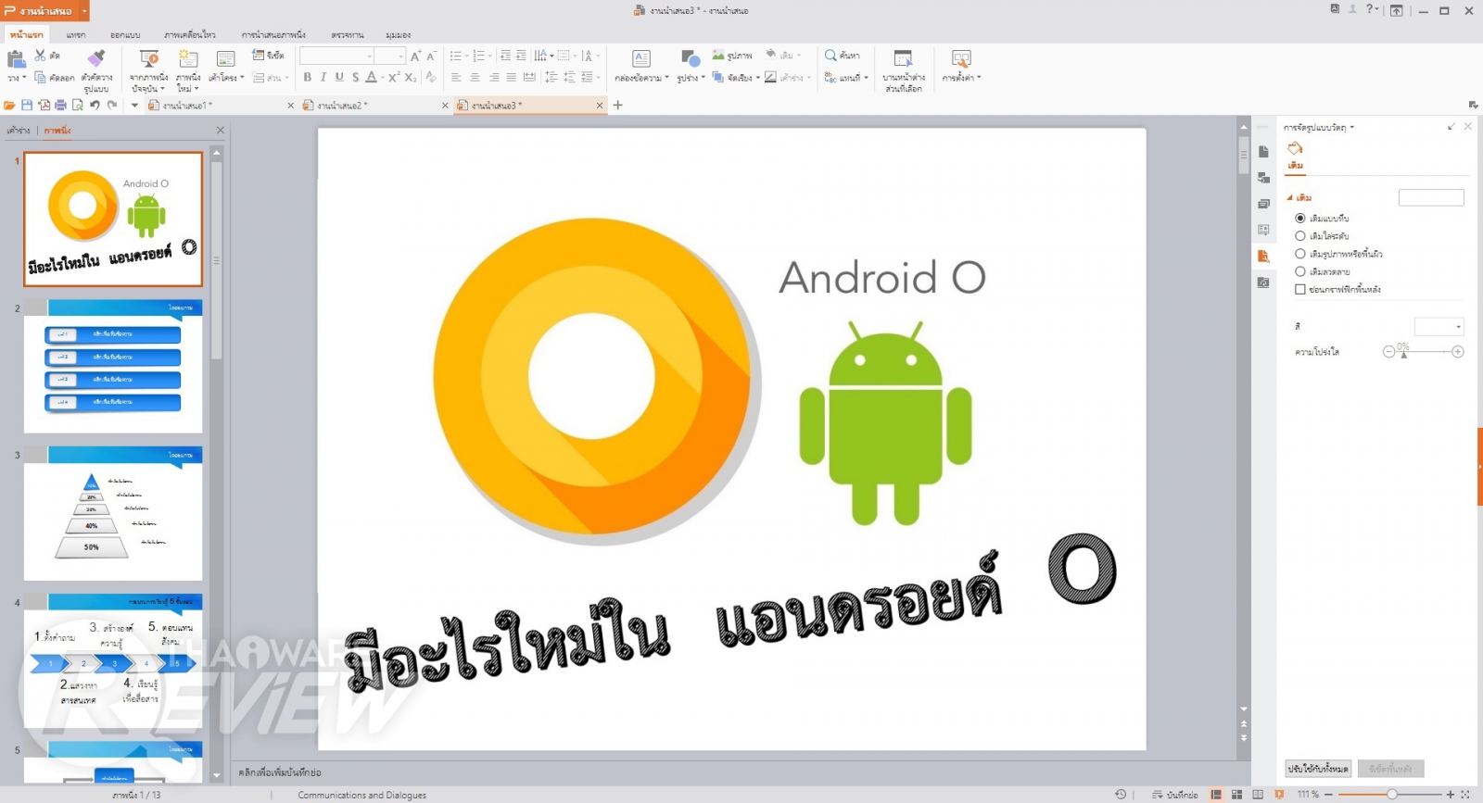The height and width of the screenshot is (803, 1483).
Task: Start slideshow from current slide icon
Action: (148, 59)
